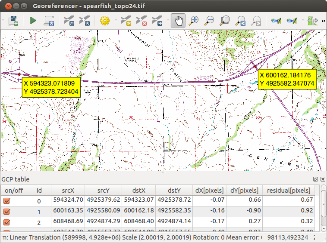Toggle the checkbox for GCP row 1
This screenshot has width=327, height=243.
point(7,212)
